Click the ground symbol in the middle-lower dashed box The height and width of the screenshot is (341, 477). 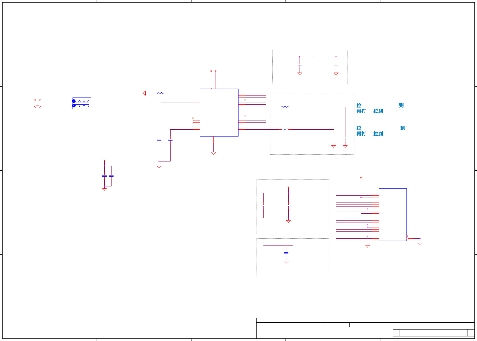(x=288, y=221)
